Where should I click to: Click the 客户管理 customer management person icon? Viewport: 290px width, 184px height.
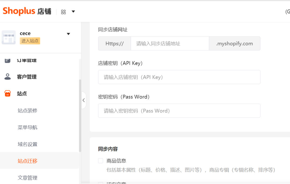click(7, 77)
